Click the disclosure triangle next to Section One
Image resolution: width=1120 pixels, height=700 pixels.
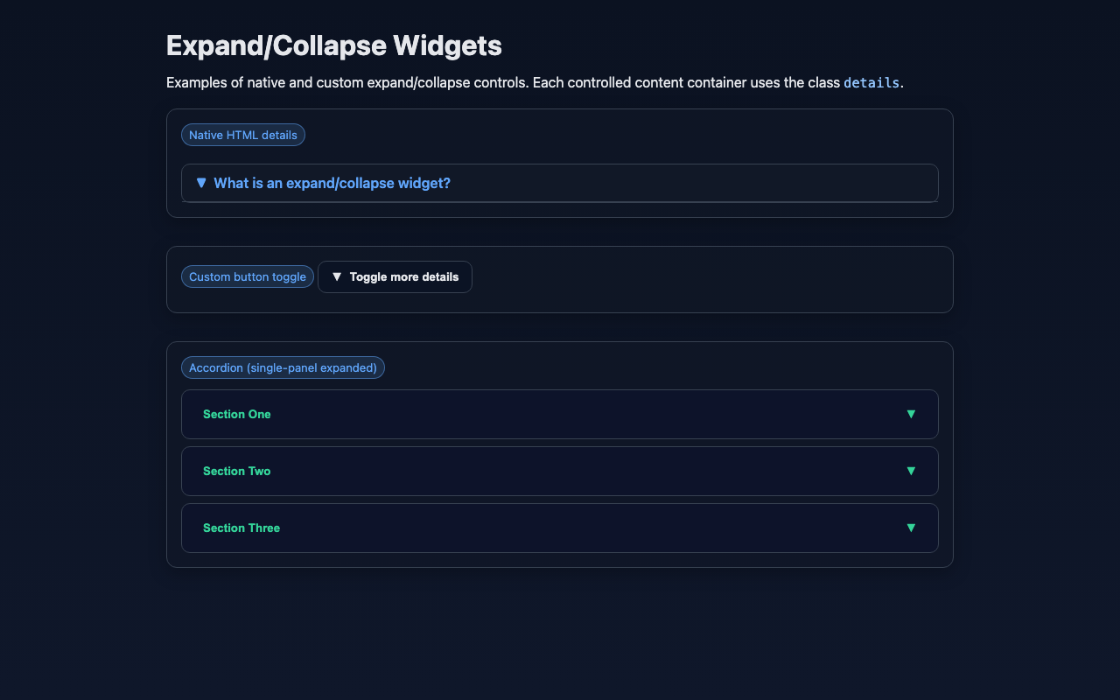911,414
